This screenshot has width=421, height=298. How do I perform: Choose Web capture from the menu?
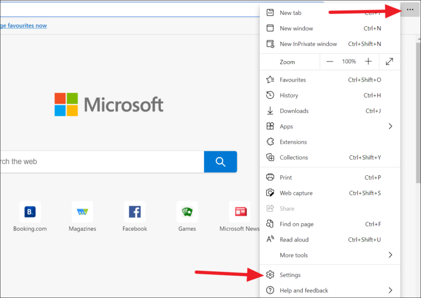[329, 193]
